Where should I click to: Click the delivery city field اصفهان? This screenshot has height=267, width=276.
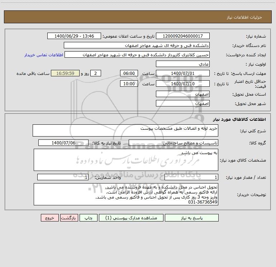point(183,103)
